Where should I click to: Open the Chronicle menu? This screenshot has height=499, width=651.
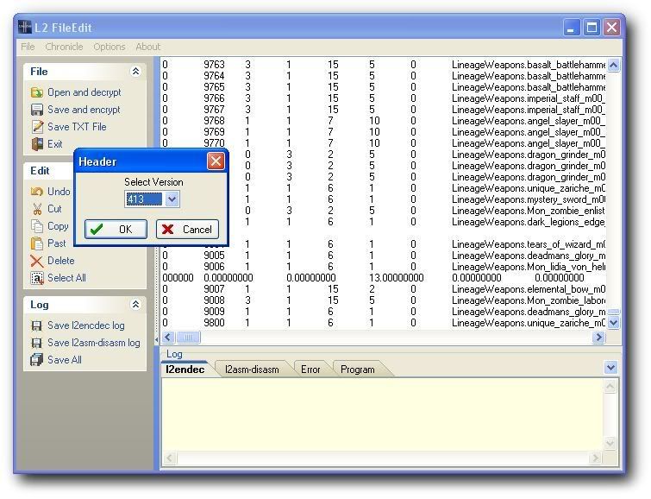tap(64, 47)
